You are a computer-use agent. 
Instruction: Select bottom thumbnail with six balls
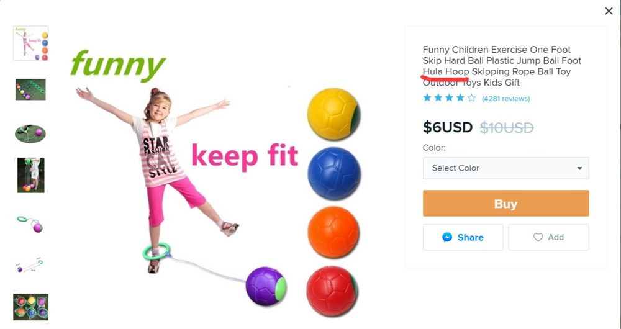(30, 307)
